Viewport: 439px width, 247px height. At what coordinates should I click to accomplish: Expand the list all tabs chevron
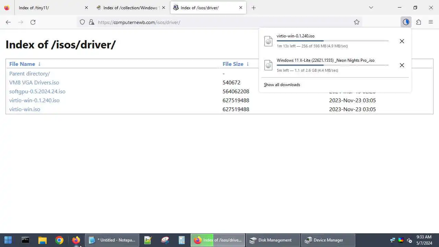click(371, 8)
